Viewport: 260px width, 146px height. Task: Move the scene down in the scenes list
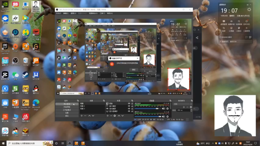pyautogui.click(x=93, y=116)
